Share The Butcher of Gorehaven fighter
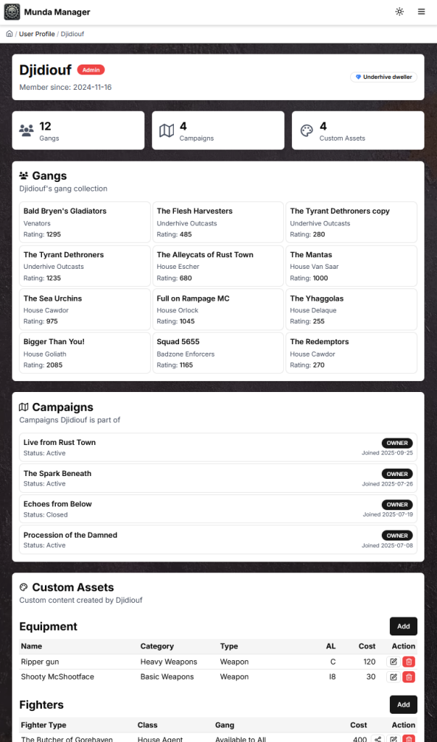Image resolution: width=437 pixels, height=742 pixels. [378, 738]
